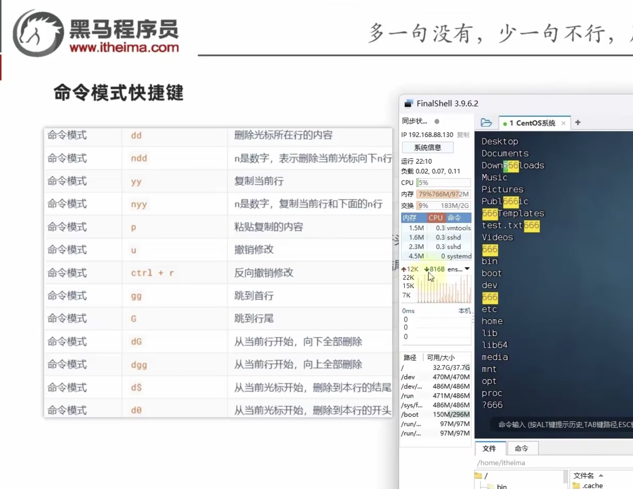Click the 'ctrl + r' shortcut cell
Viewport: 633px width, 489px height.
coord(175,273)
